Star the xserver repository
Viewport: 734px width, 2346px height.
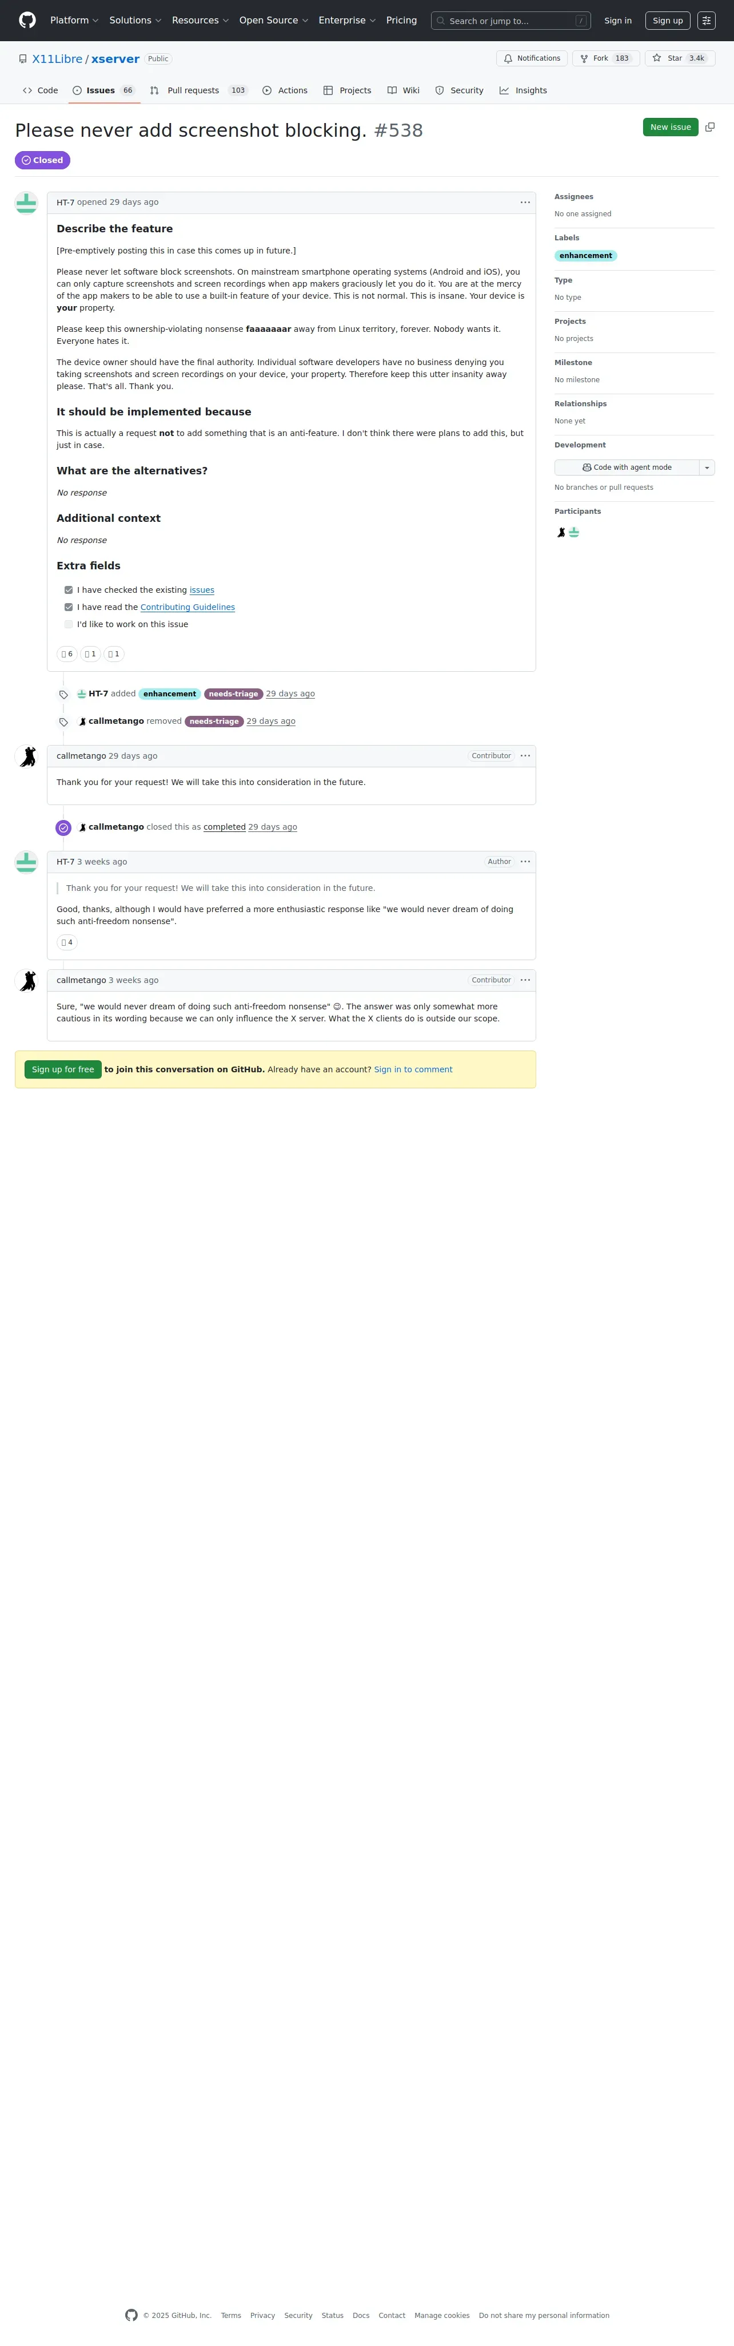[680, 58]
